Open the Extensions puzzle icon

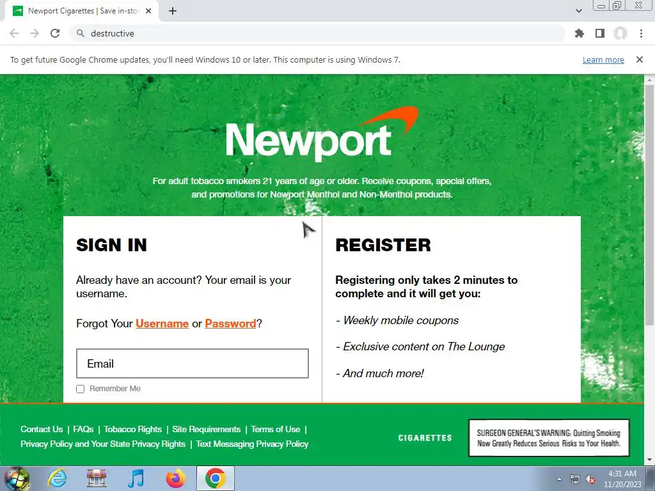[x=579, y=33]
